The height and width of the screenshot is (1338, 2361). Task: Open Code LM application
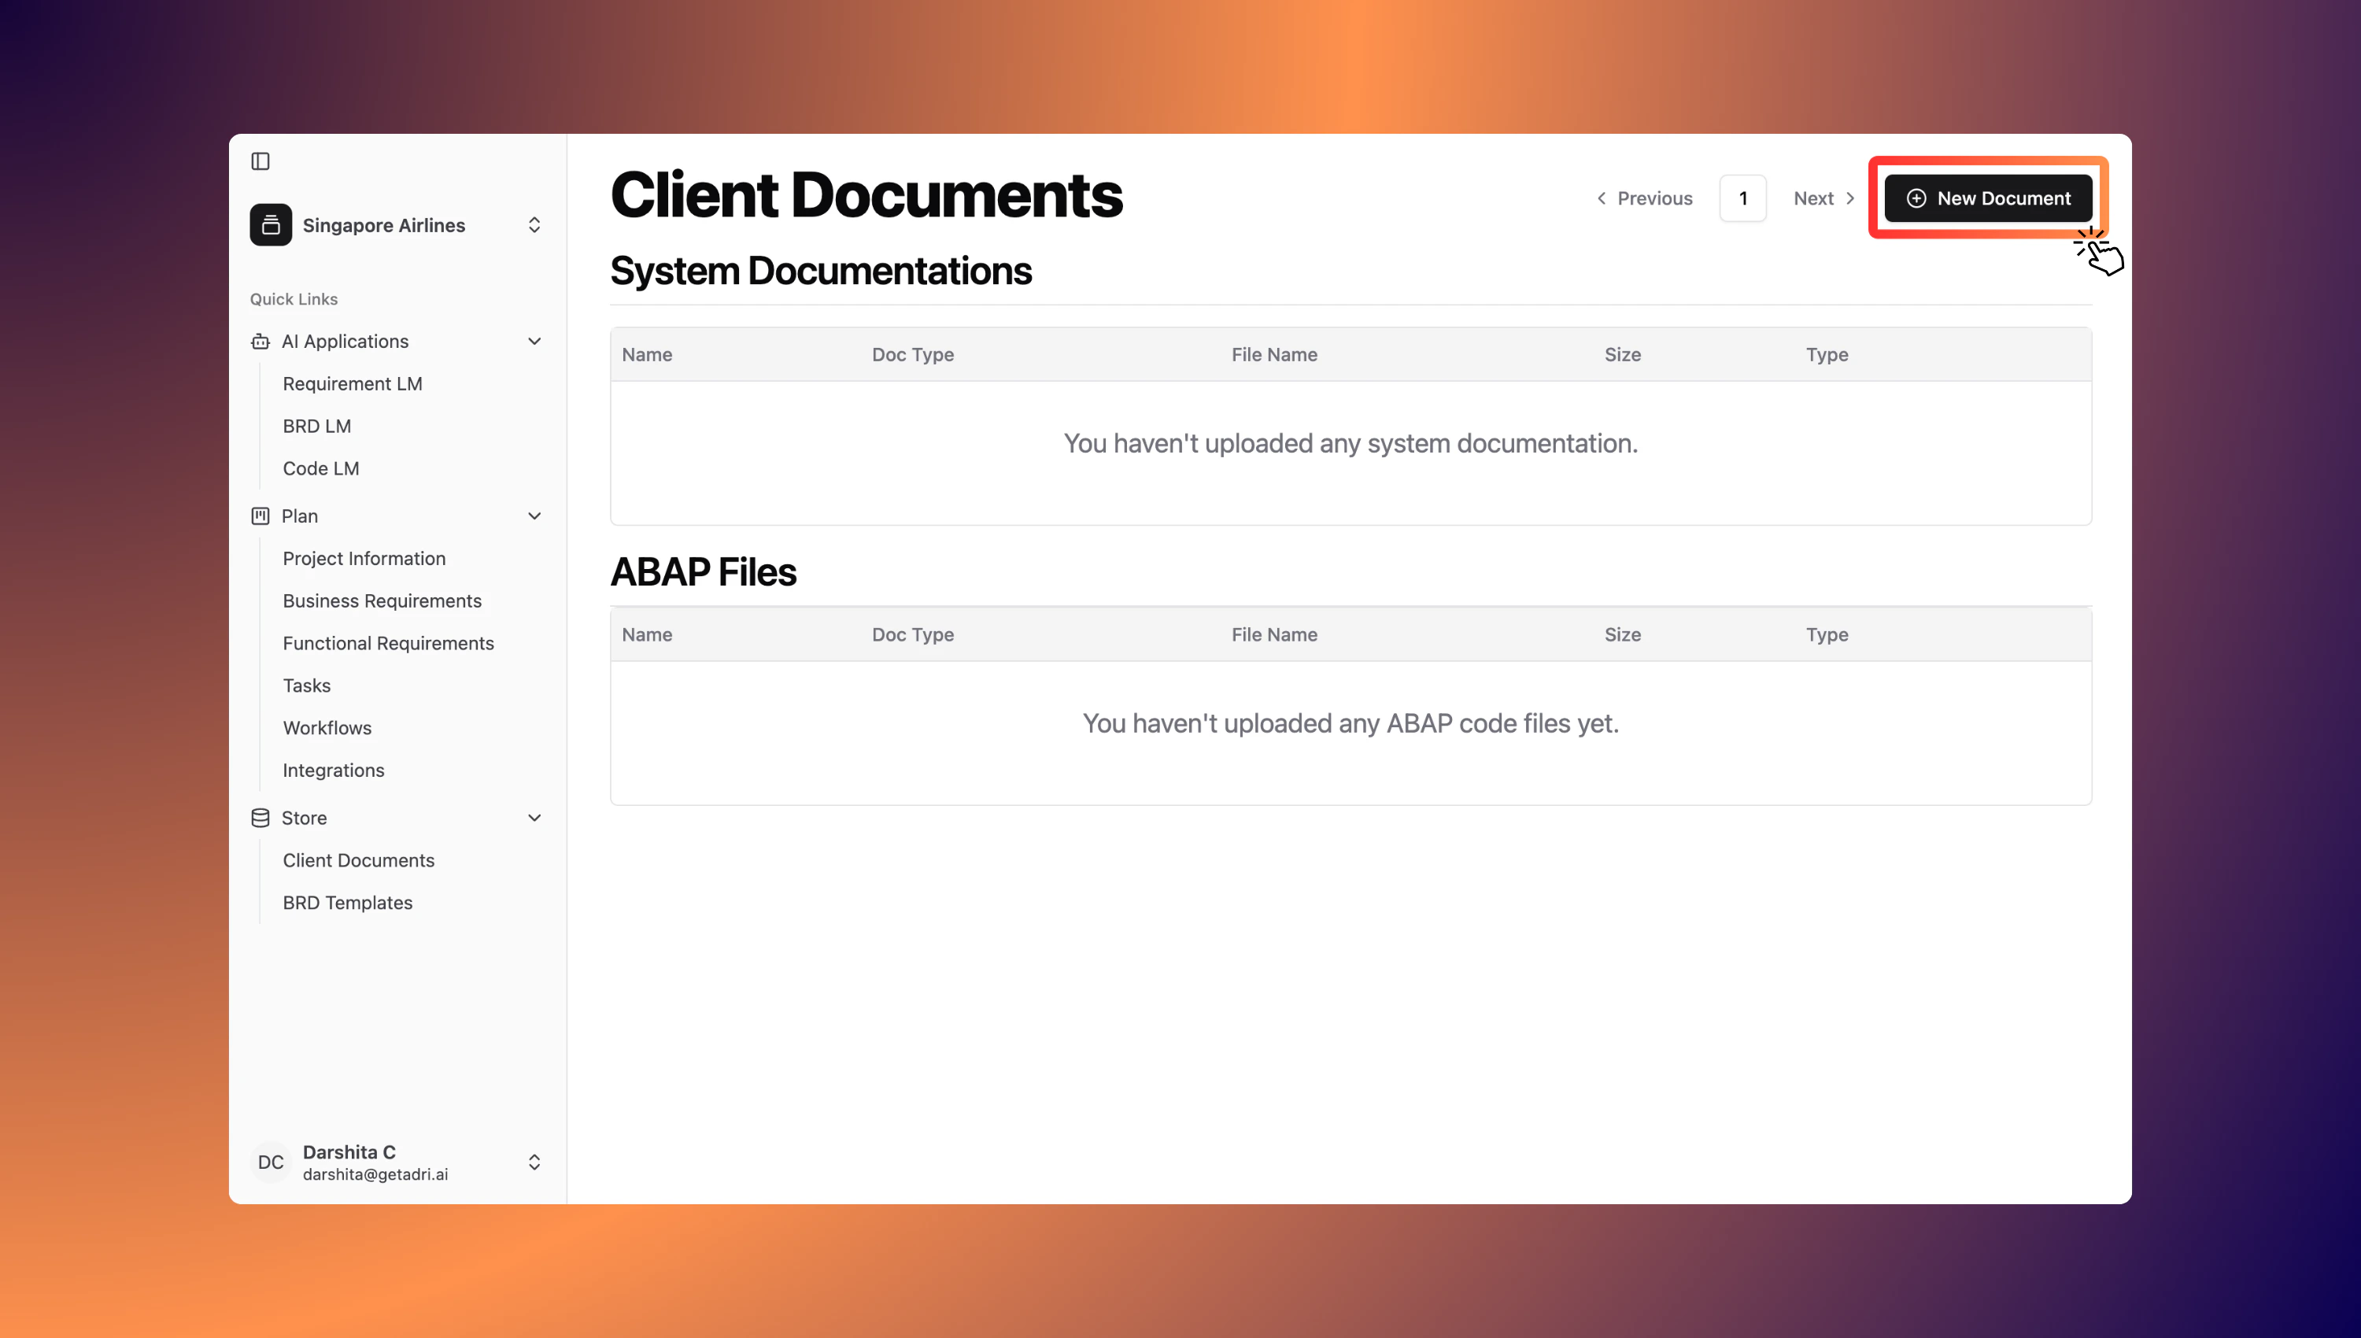tap(320, 468)
